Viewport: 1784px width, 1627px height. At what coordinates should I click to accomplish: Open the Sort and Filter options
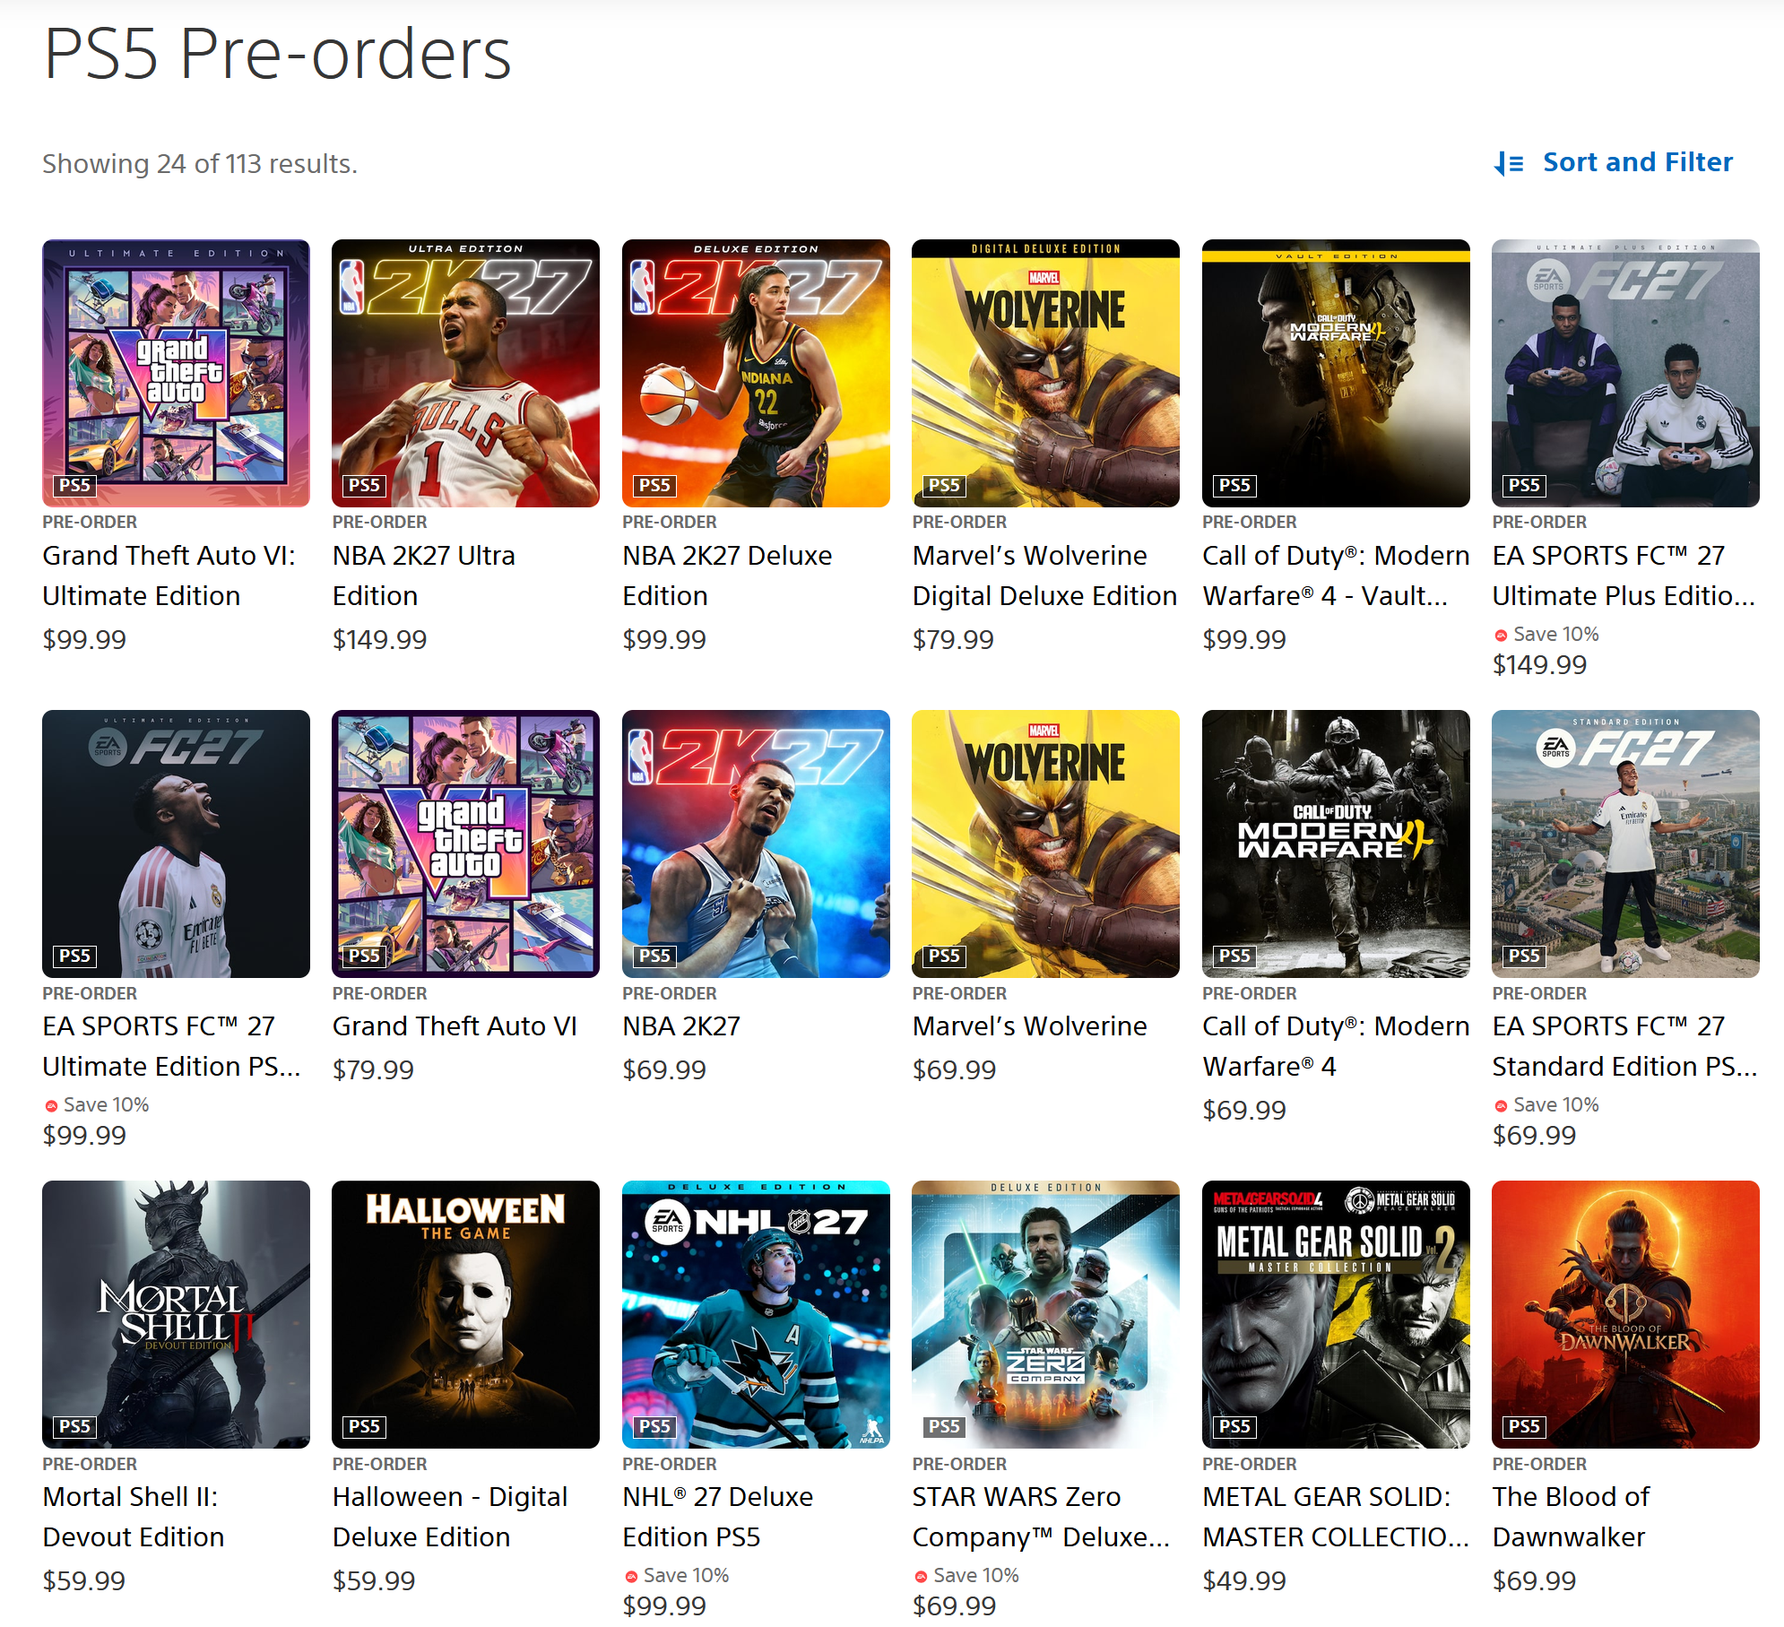coord(1614,162)
